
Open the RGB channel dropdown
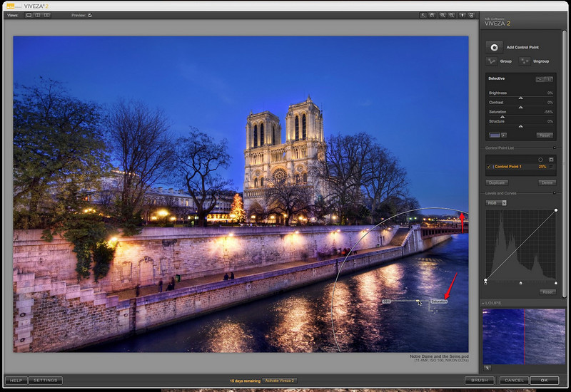point(497,203)
